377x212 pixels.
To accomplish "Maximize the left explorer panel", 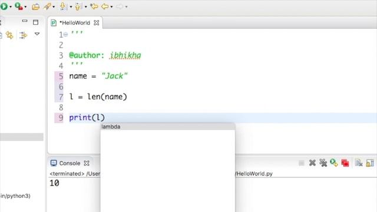I will (x=35, y=22).
